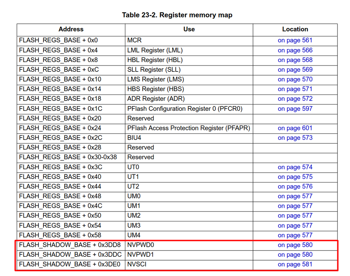Screen dimensions: 350x276
Task: Click 'PFlash Access Protection Register (PFAPR)' cell
Action: (x=188, y=128)
